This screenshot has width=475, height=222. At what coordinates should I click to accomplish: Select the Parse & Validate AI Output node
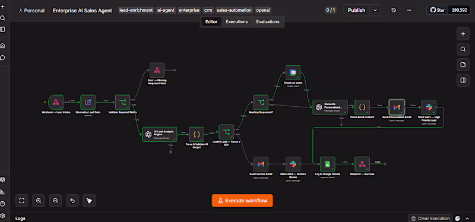pyautogui.click(x=197, y=134)
